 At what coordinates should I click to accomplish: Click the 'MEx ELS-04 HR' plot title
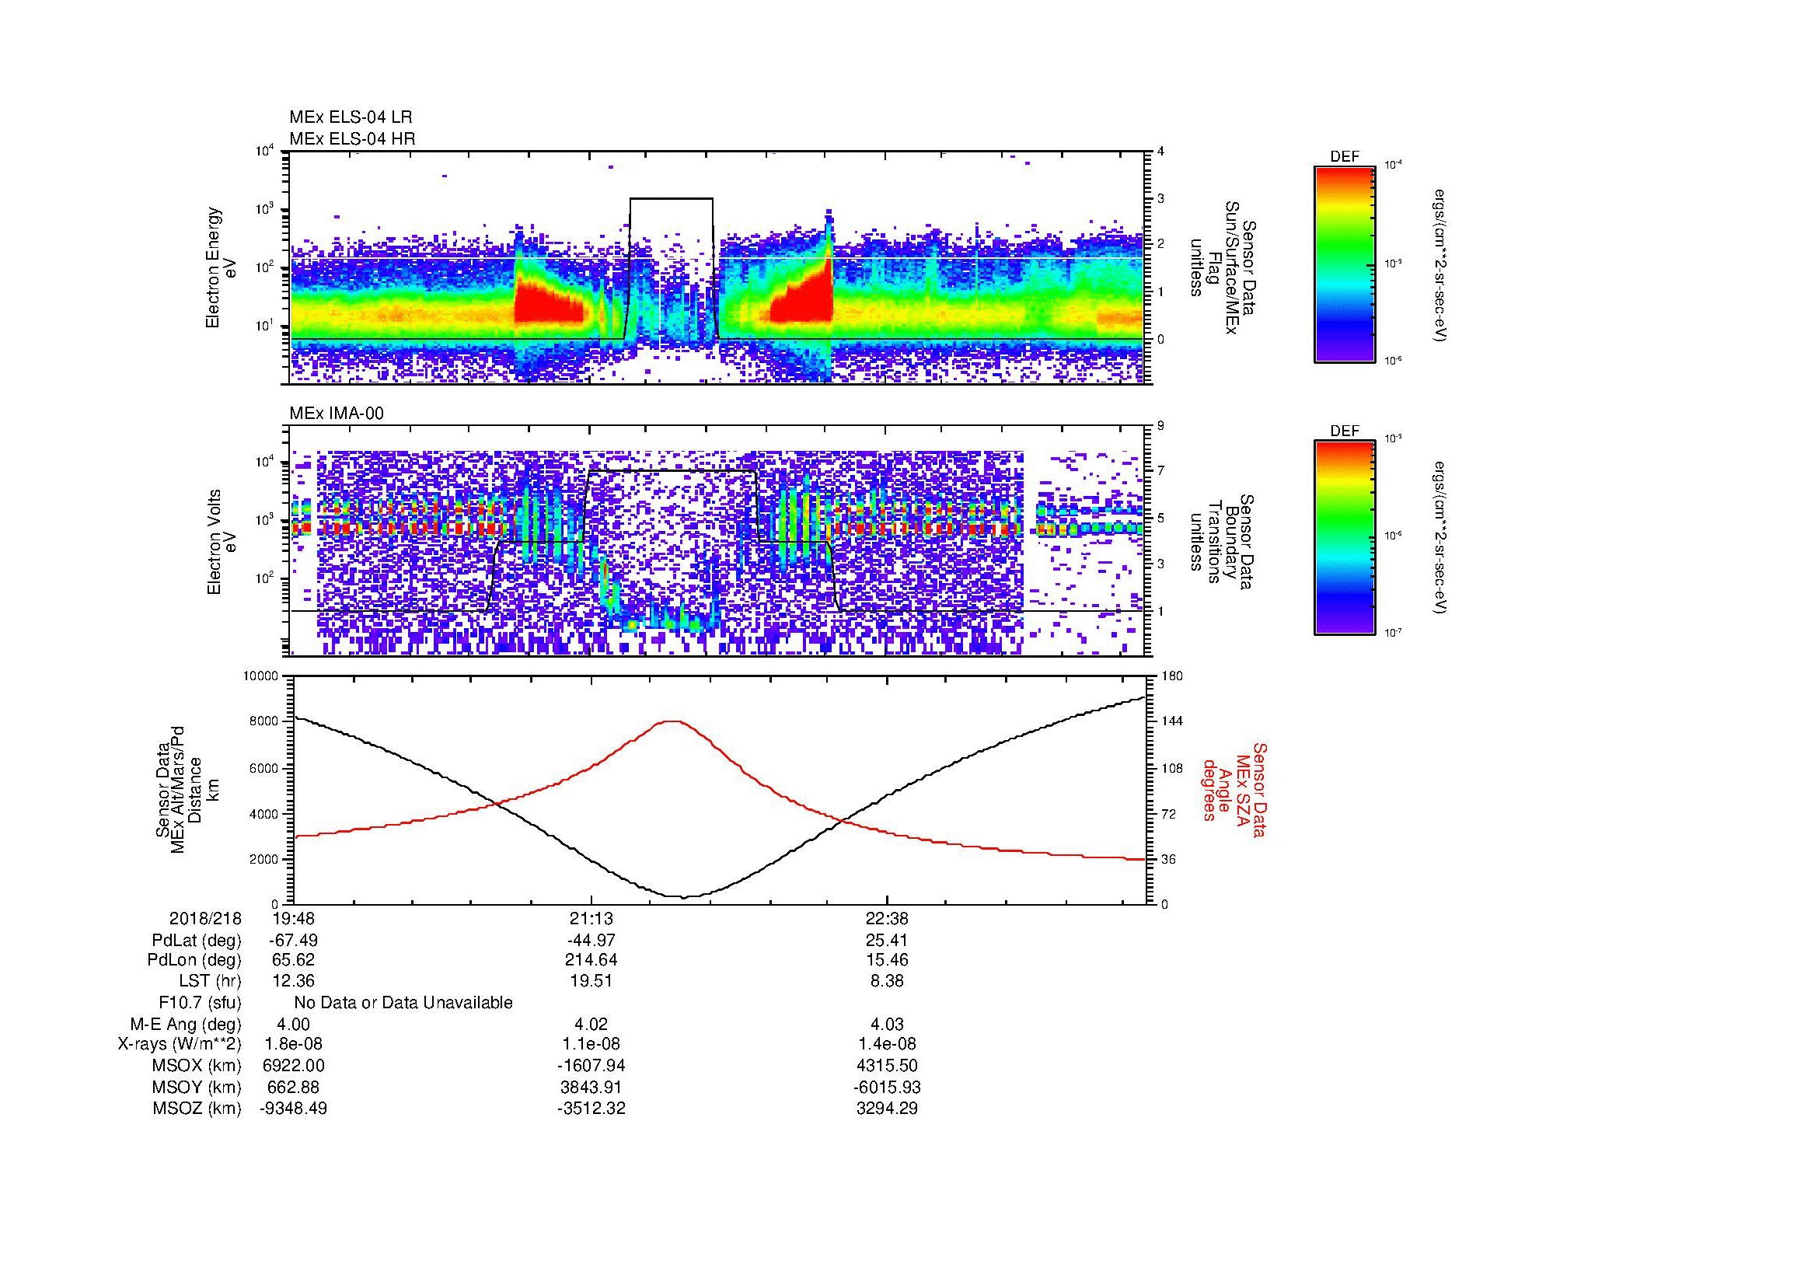coord(352,138)
